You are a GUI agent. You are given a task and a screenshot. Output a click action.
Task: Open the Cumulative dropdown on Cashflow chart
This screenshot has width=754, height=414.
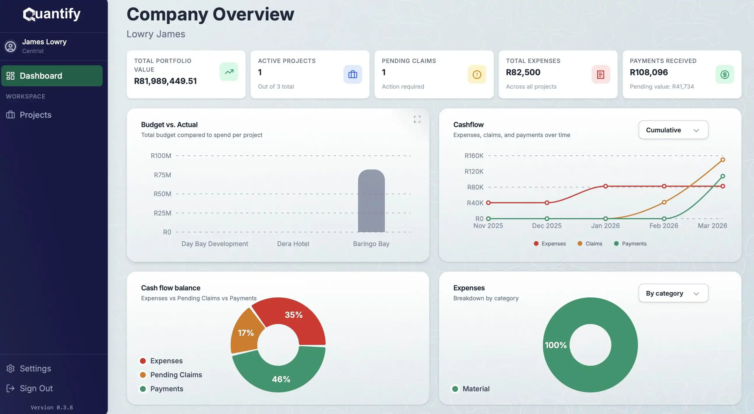(x=673, y=130)
